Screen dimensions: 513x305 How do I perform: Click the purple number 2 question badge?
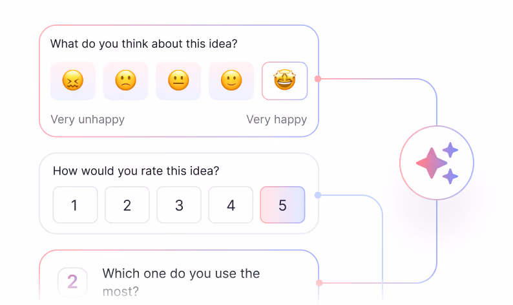tap(72, 282)
